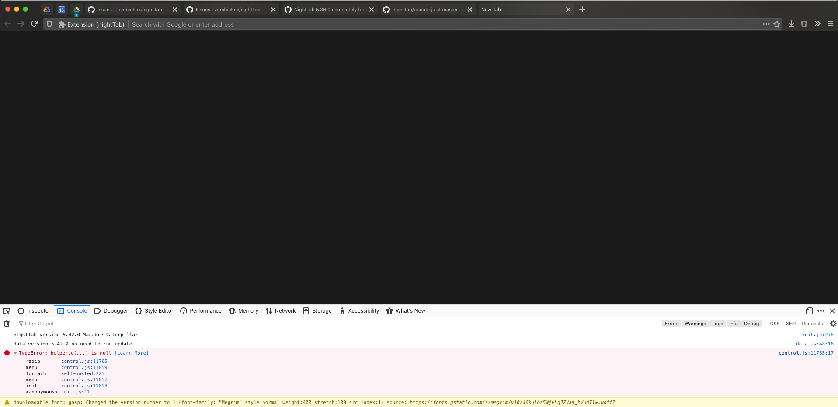Toggle the Logs console filter
838x407 pixels.
point(717,324)
